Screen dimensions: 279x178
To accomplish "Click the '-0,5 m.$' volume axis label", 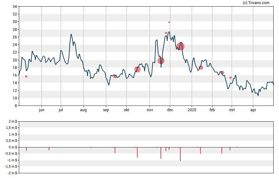I will tap(11, 153).
